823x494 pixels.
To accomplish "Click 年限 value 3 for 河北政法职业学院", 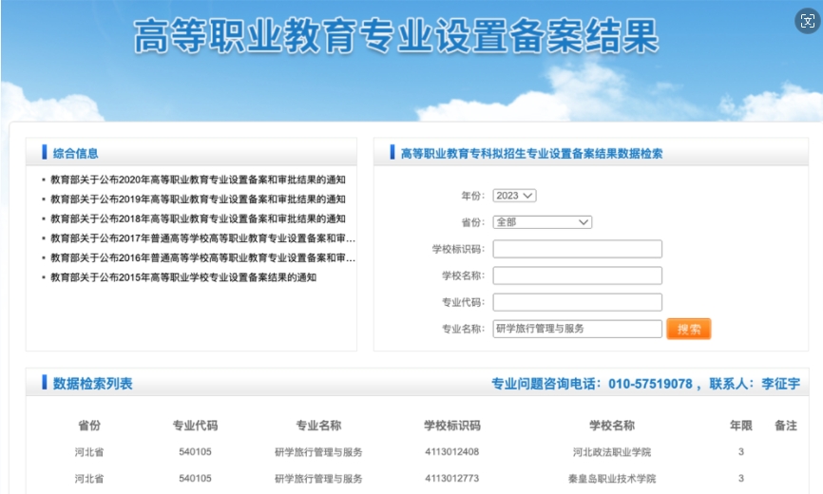I will coord(741,452).
